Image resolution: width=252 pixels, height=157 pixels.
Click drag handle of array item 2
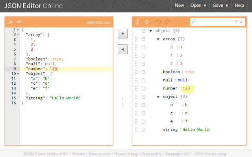tap(136, 64)
